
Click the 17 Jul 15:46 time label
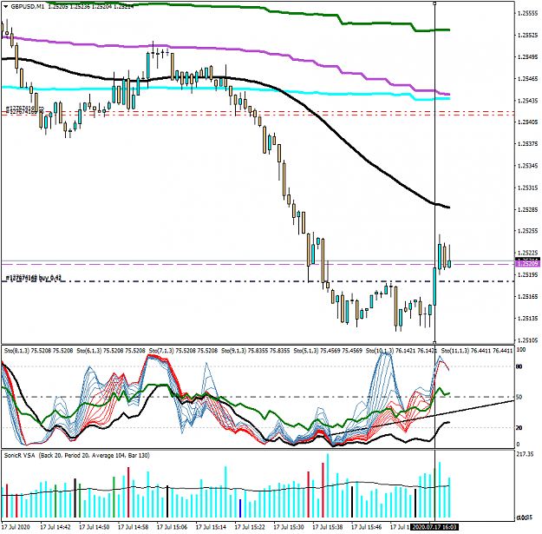tap(367, 527)
